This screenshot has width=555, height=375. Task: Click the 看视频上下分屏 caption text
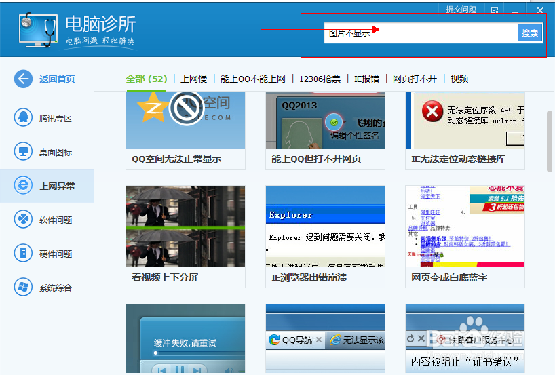[165, 277]
